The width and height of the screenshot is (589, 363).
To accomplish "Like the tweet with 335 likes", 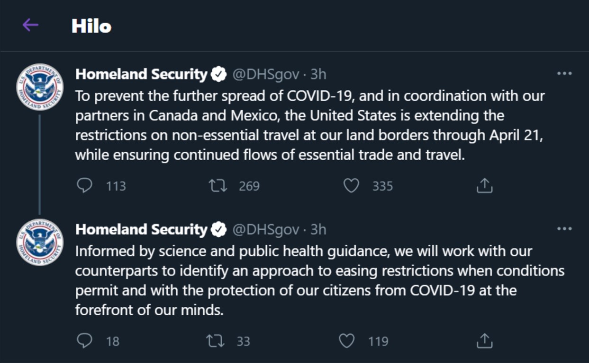I will coord(351,186).
